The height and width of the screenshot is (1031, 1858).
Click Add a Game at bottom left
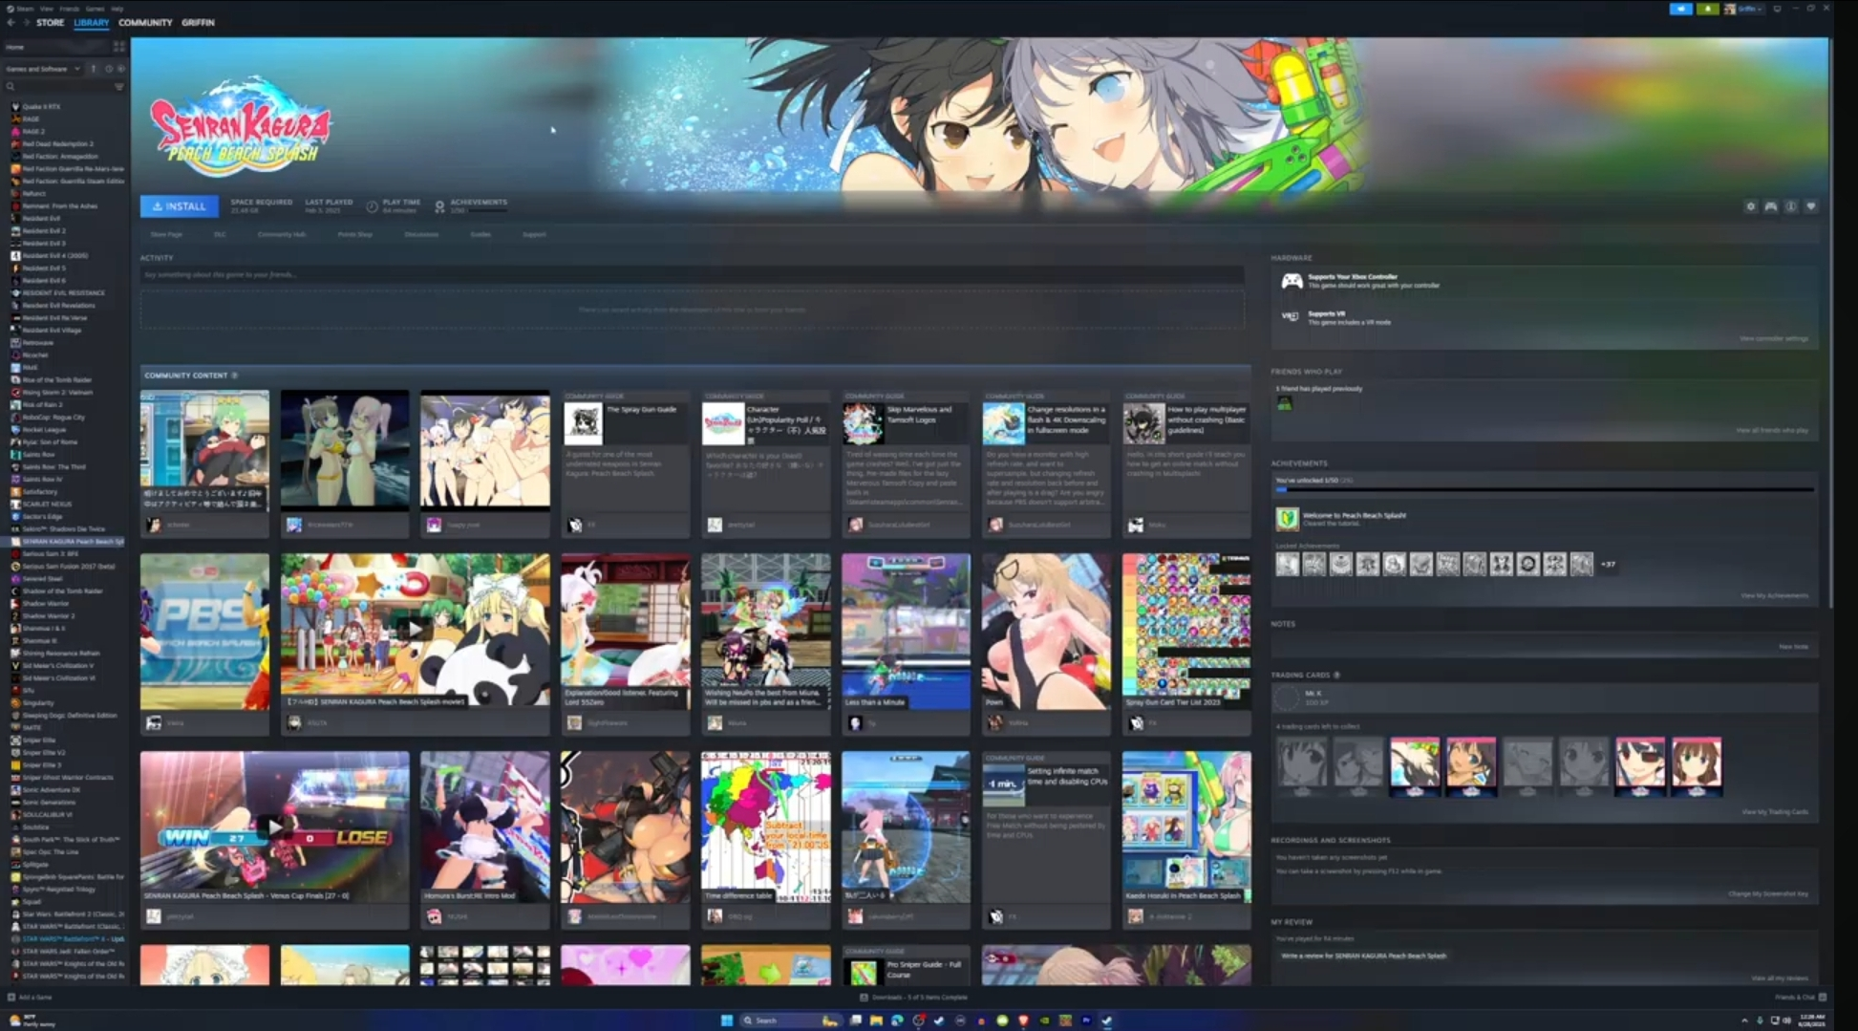pos(31,997)
